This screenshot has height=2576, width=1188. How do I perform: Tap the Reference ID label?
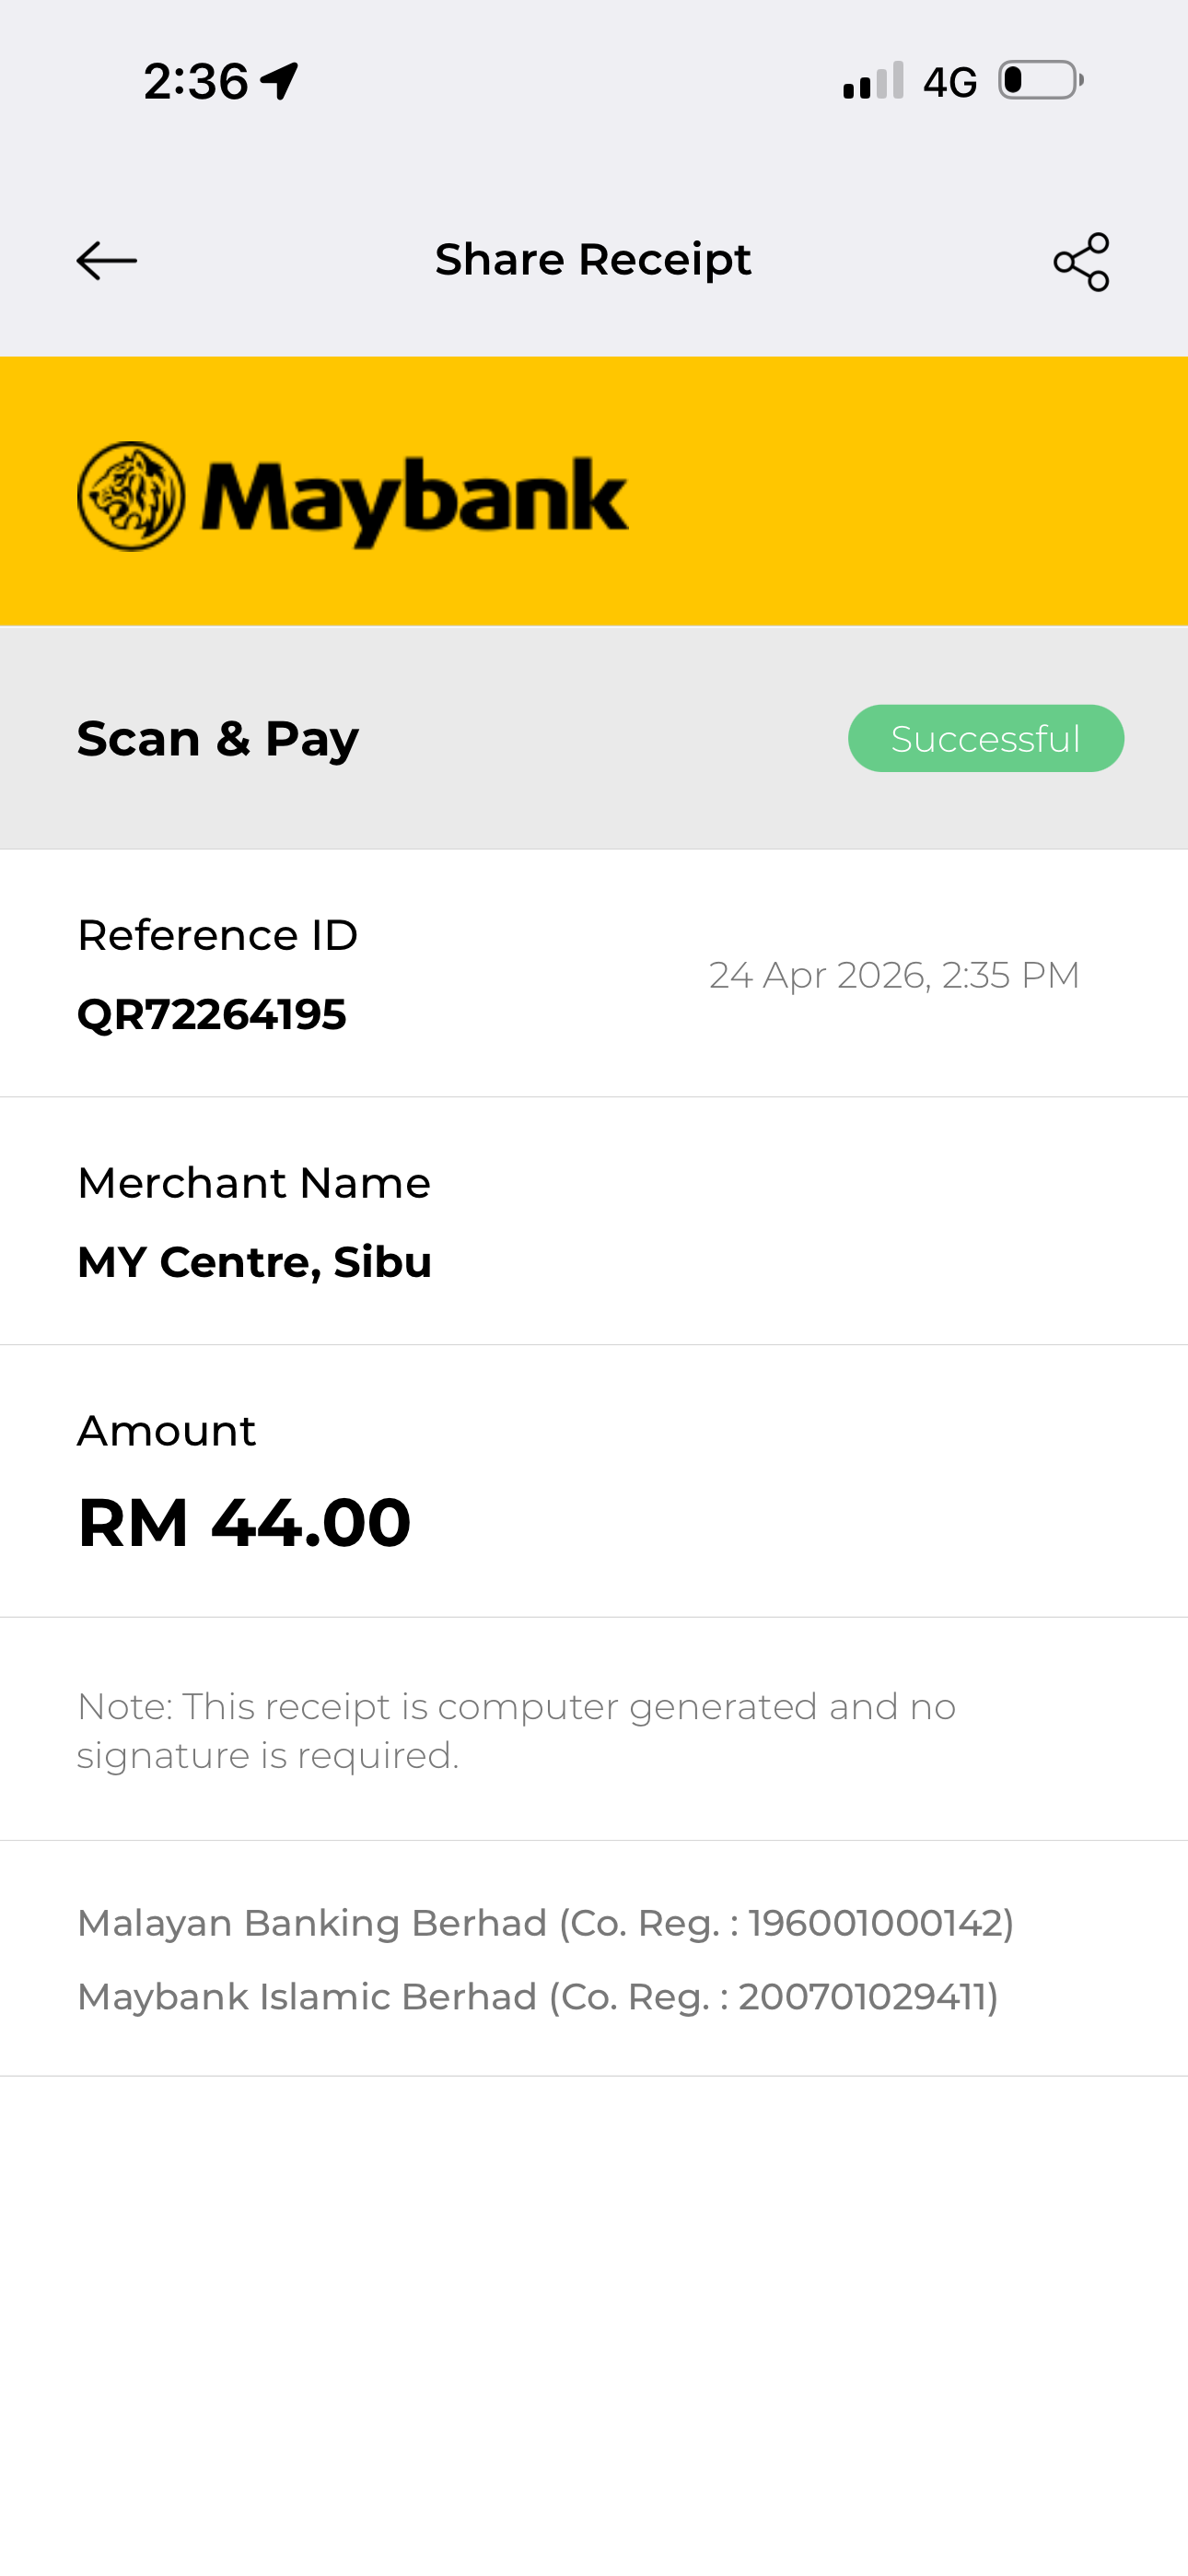[x=218, y=935]
